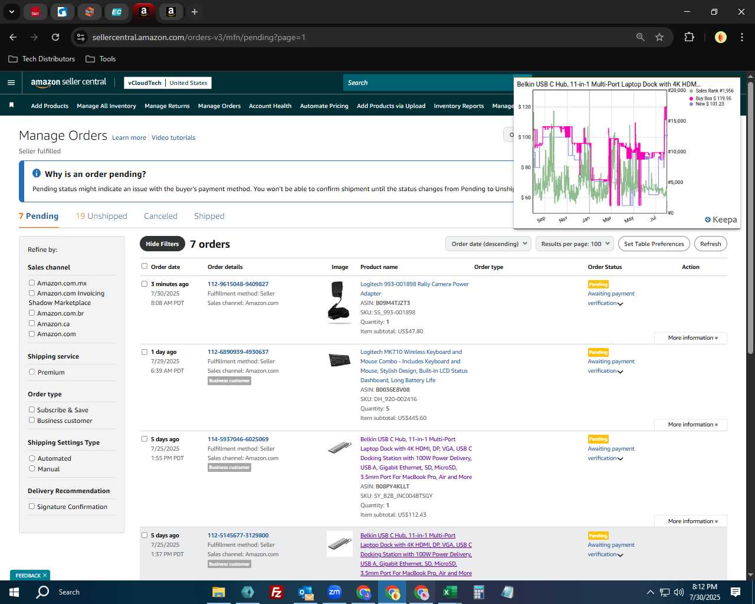Open order 112-9615048-9409827 link
The image size is (755, 604).
(238, 284)
